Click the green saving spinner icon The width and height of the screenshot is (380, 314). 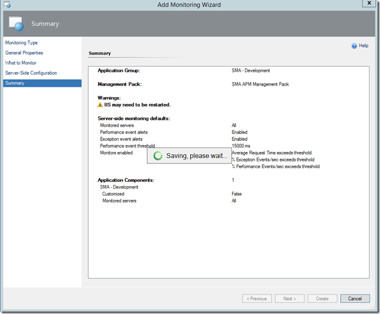157,155
